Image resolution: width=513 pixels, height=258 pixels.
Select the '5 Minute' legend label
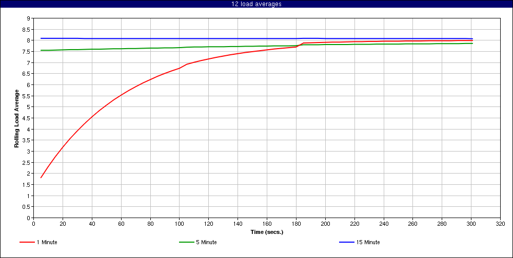(207, 242)
